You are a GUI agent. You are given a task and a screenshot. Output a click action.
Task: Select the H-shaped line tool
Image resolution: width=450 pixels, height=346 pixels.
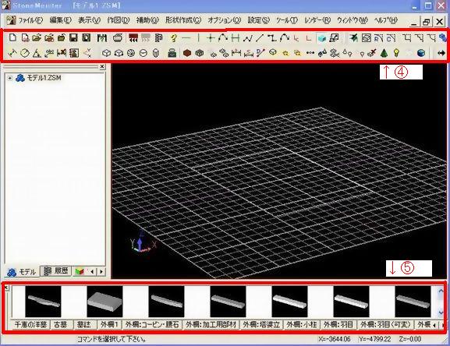pyautogui.click(x=236, y=38)
